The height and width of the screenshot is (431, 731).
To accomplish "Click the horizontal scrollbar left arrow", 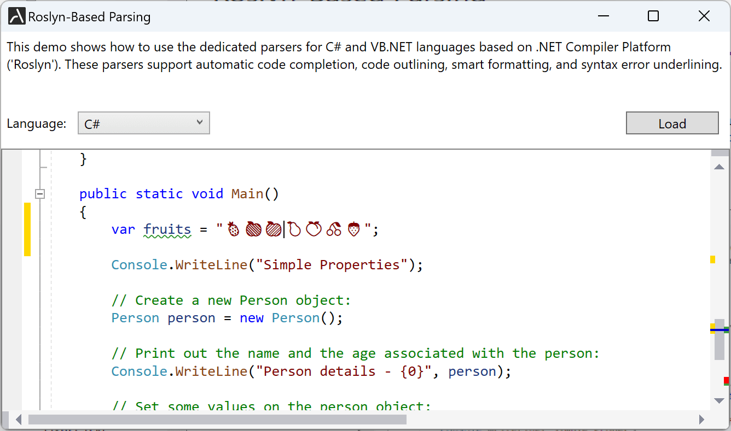I will pyautogui.click(x=18, y=420).
